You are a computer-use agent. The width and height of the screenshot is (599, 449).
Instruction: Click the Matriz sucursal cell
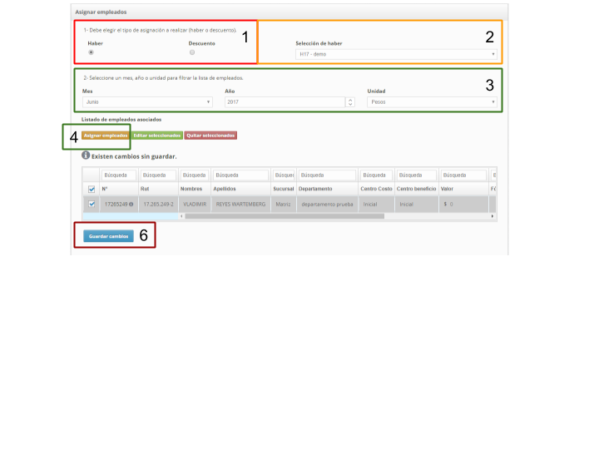(x=284, y=205)
